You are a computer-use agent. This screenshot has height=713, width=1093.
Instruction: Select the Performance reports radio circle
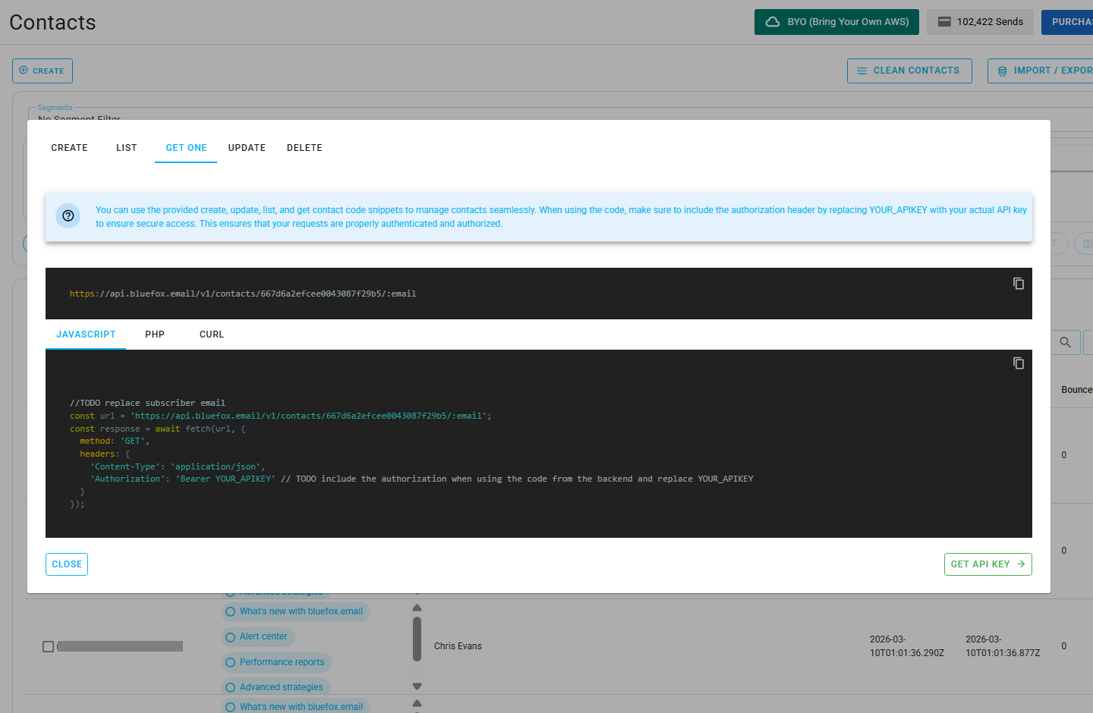click(231, 662)
